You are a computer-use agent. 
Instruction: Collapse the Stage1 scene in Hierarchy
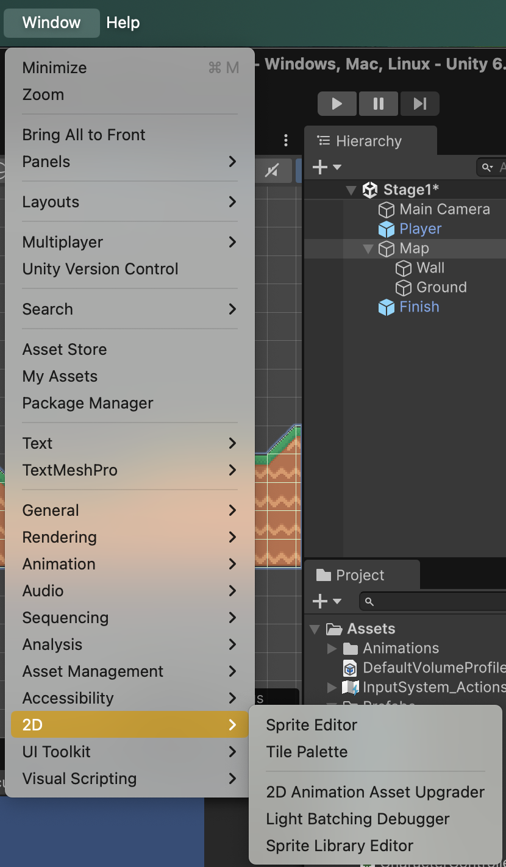351,190
